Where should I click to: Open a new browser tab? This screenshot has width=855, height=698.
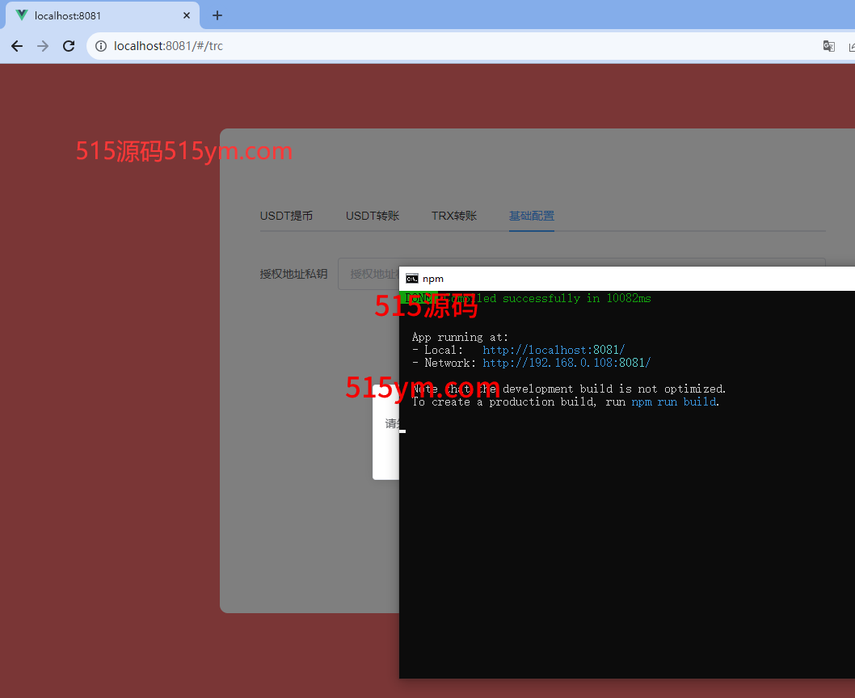217,15
